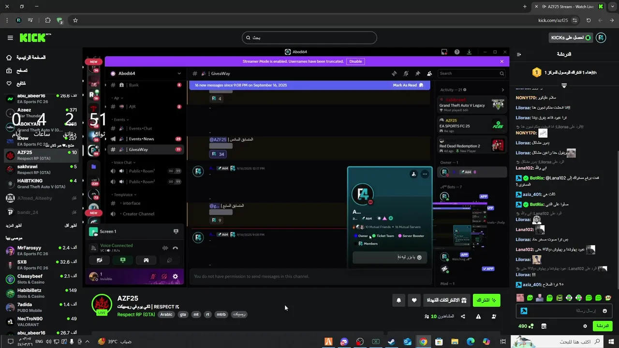Open AZF25 live avatar below the stream
Screen dimensions: 619x348
tap(102, 304)
